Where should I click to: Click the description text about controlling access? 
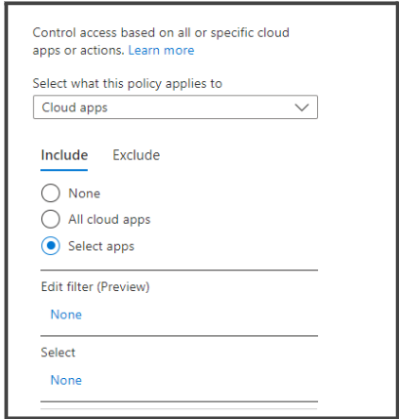click(161, 41)
